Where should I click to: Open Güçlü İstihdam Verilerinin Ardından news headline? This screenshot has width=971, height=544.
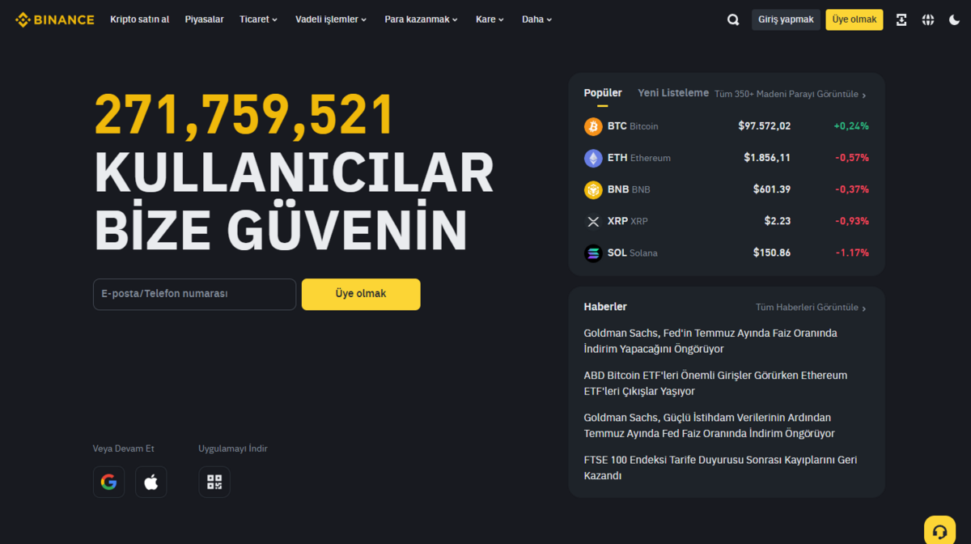(709, 426)
